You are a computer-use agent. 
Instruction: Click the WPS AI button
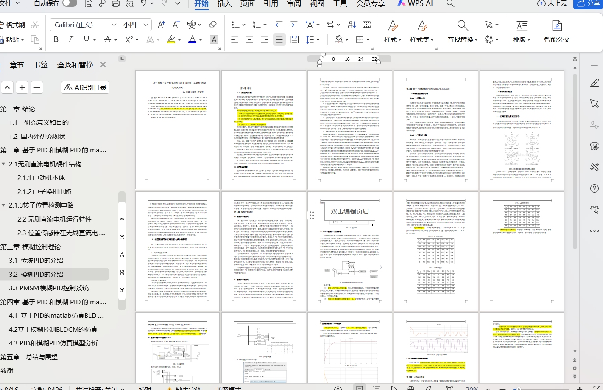415,3
